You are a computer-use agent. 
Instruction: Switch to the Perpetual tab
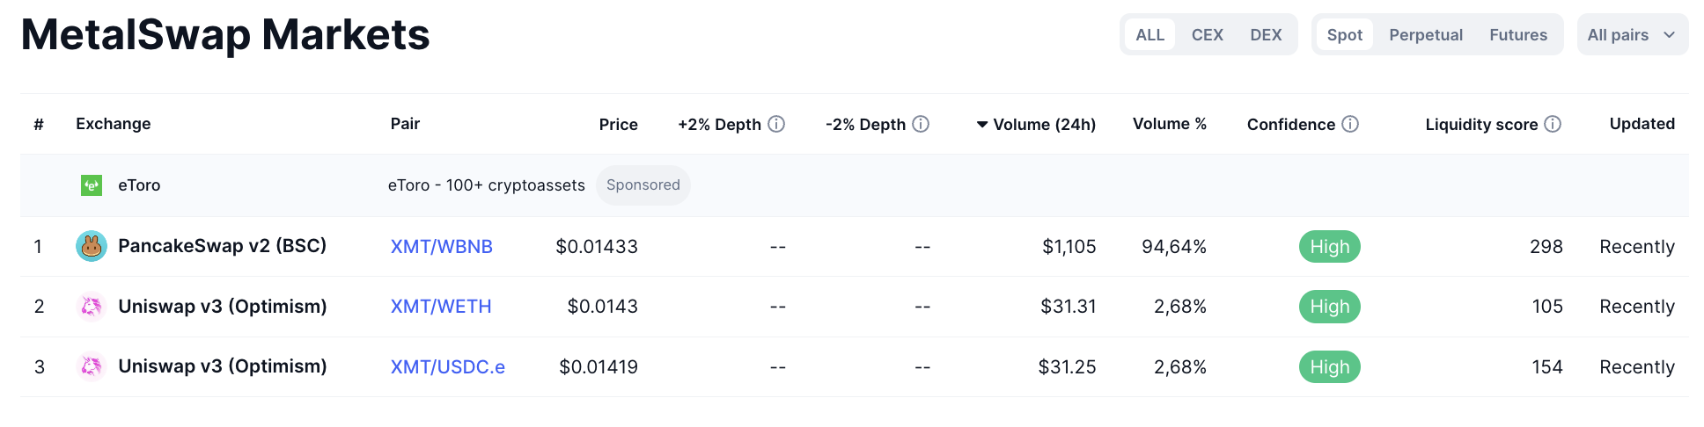[1426, 35]
